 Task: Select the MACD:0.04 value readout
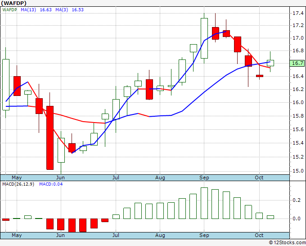[x=51, y=184]
